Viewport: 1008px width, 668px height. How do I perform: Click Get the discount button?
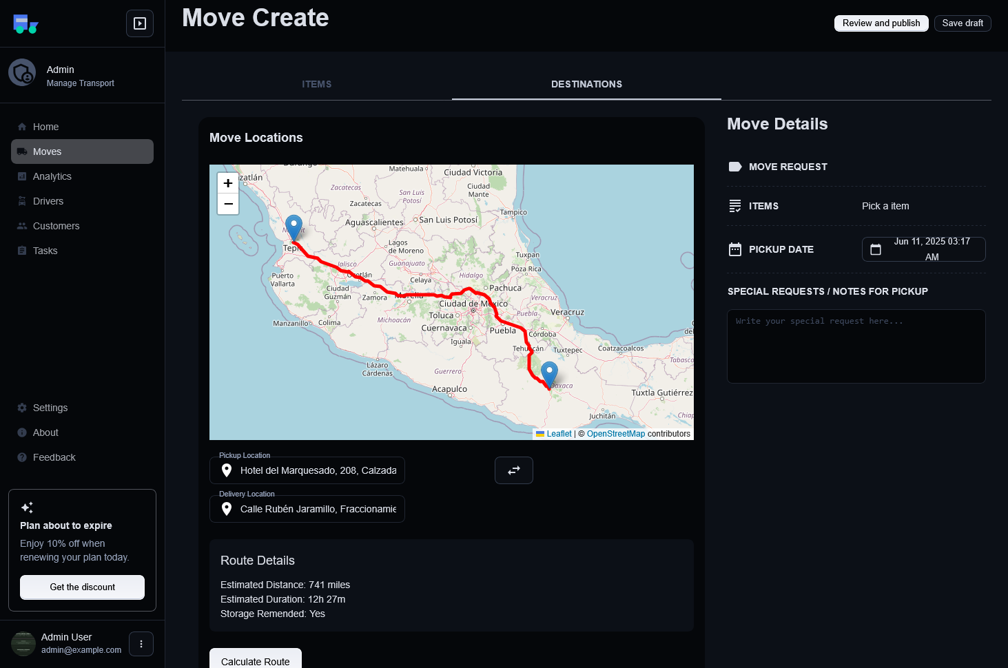(x=82, y=587)
